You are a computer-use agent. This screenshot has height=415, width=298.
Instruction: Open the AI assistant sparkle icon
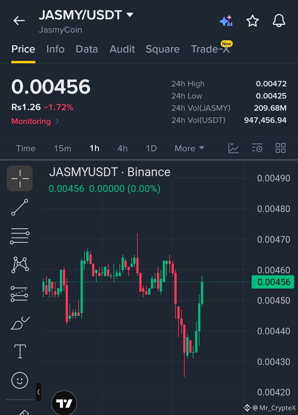click(226, 21)
